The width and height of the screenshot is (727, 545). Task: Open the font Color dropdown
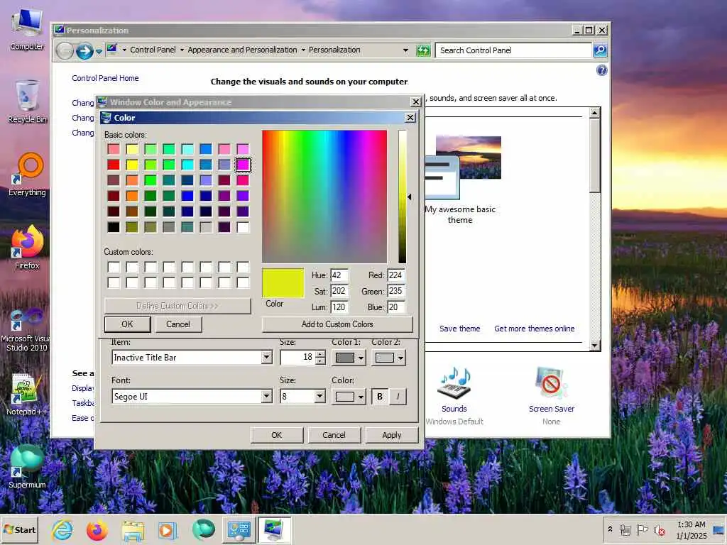click(x=349, y=397)
